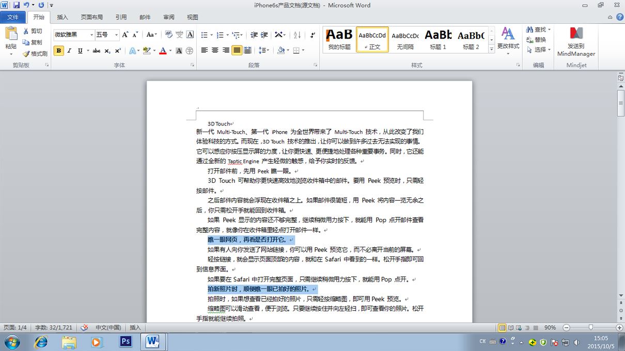This screenshot has width=625, height=351.
Task: Click the Clear Formatting eraser icon
Action: (169, 35)
